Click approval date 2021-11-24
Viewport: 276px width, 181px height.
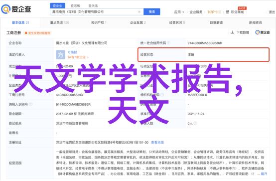click(196, 114)
